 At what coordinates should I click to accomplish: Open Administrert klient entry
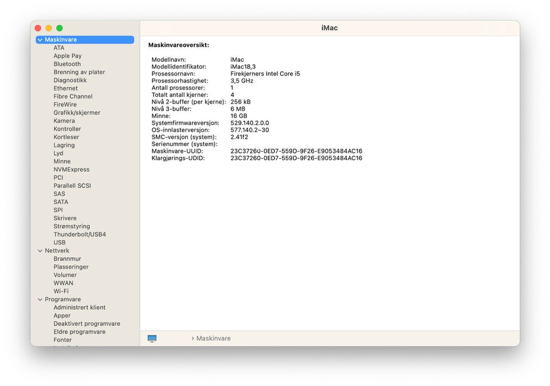79,308
